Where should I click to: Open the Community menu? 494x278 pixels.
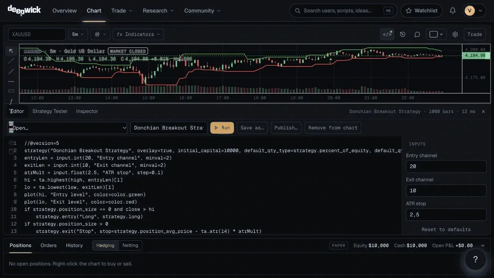coord(203,11)
